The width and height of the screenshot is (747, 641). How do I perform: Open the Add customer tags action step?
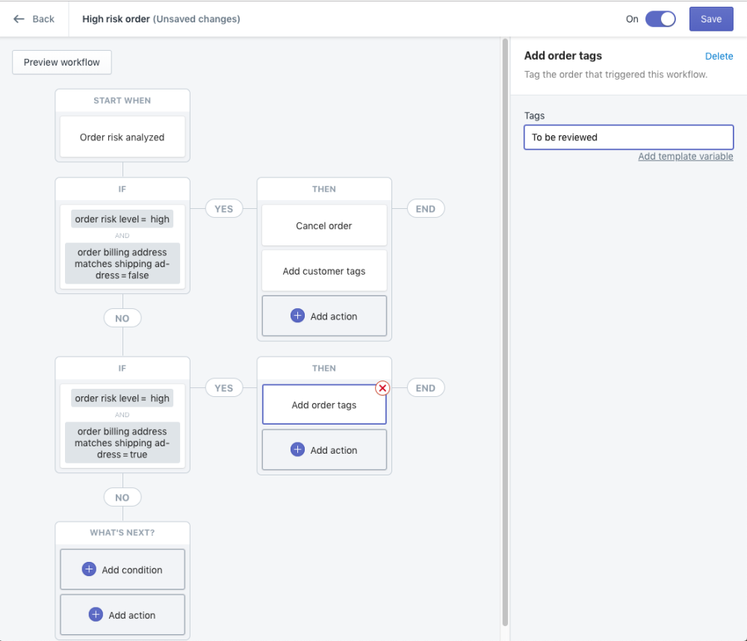323,270
